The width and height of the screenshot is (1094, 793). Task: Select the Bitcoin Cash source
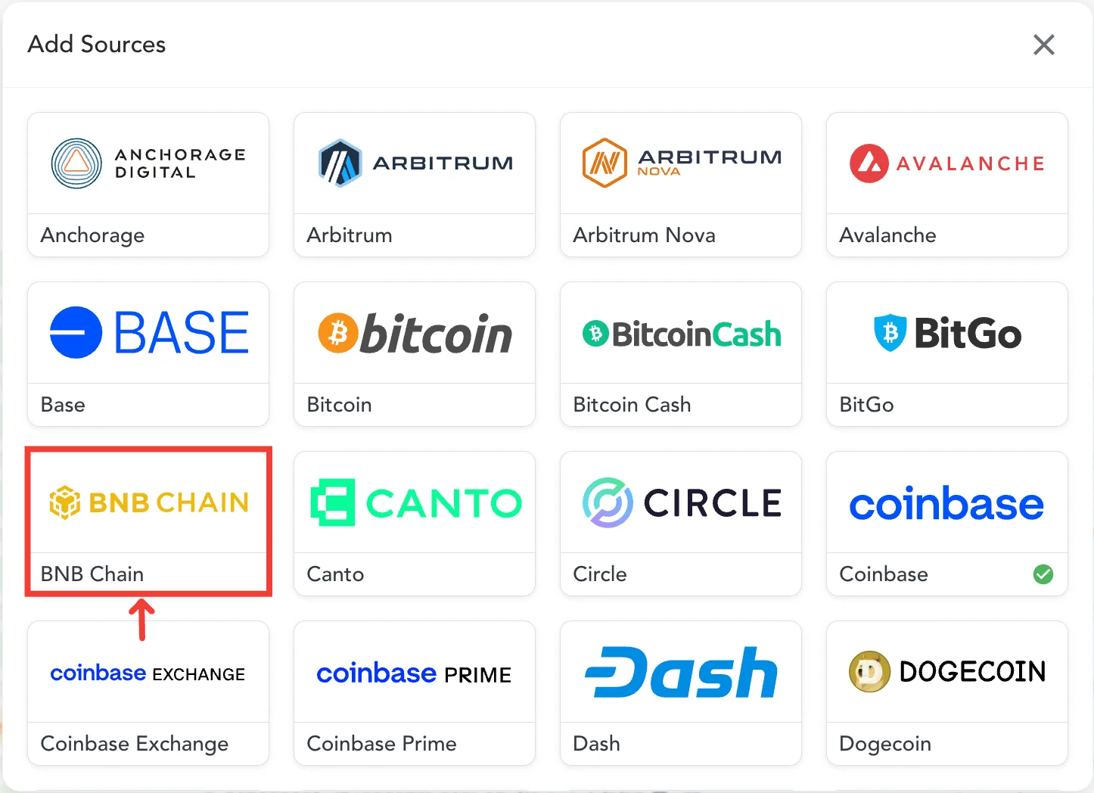[x=680, y=333]
